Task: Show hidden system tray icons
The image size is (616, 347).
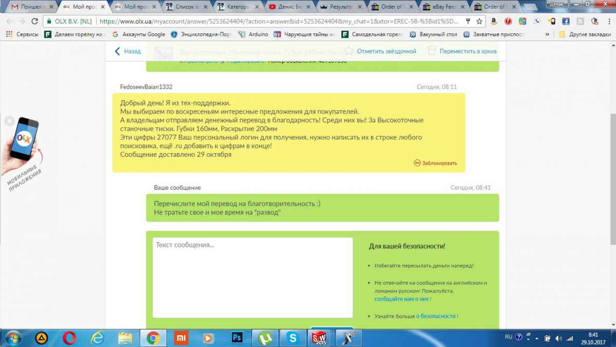Action: coord(536,338)
